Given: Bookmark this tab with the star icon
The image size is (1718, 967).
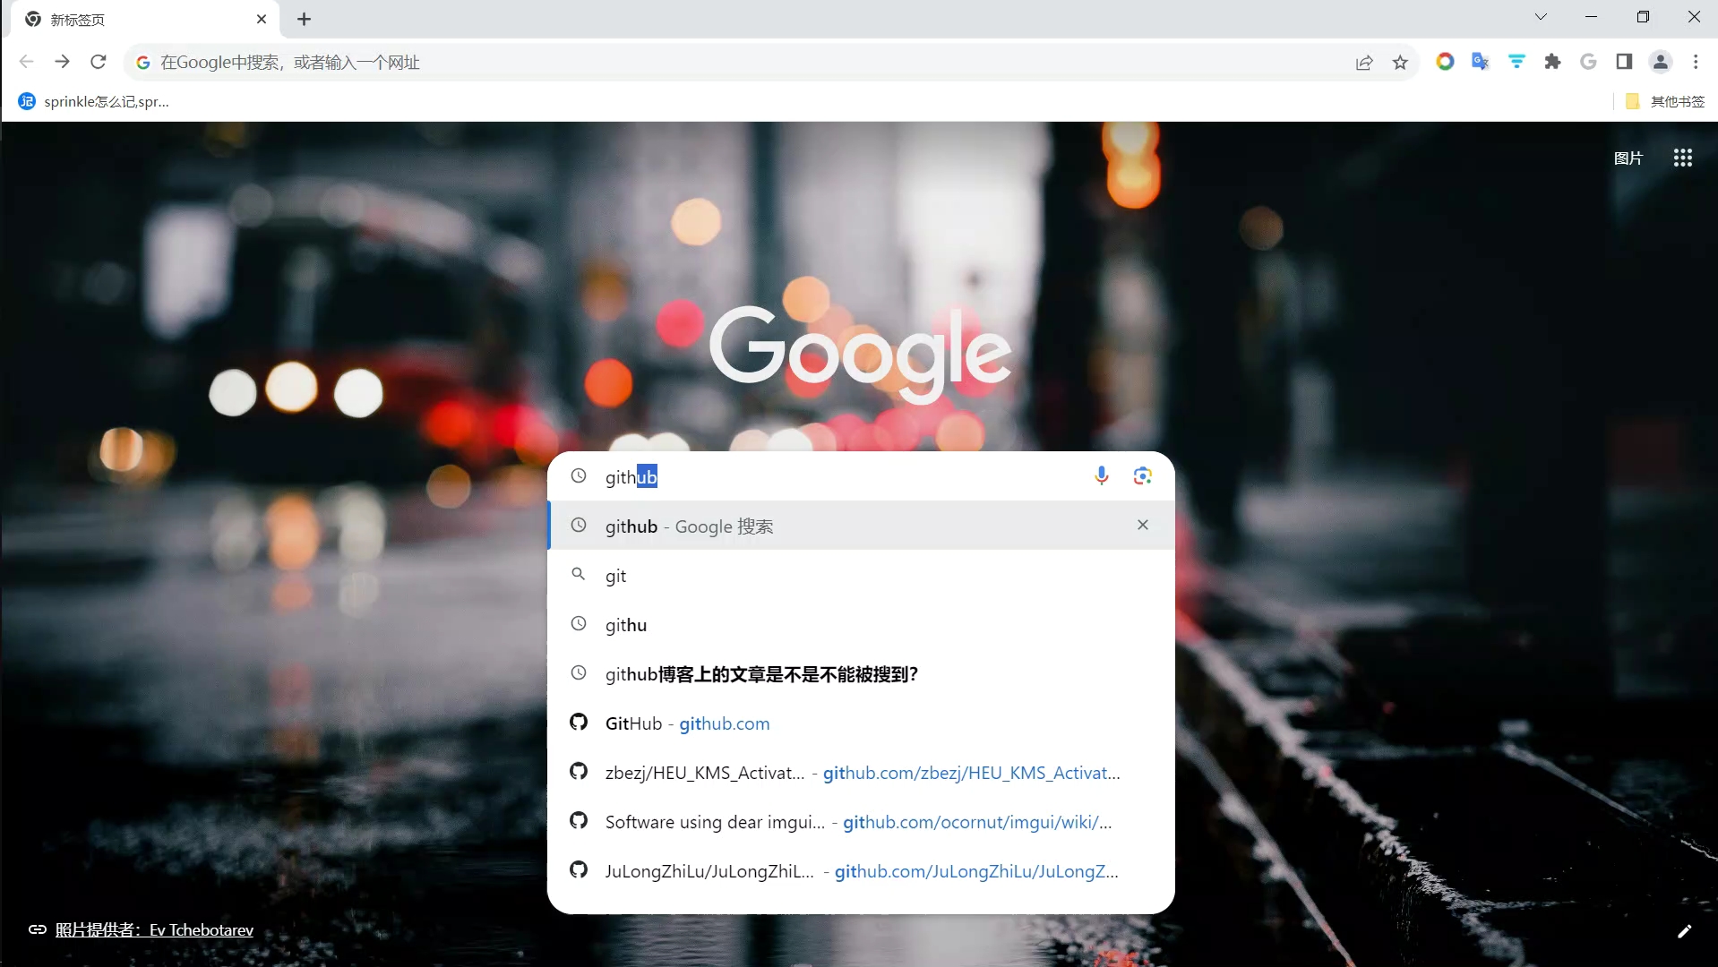Looking at the screenshot, I should [x=1400, y=62].
